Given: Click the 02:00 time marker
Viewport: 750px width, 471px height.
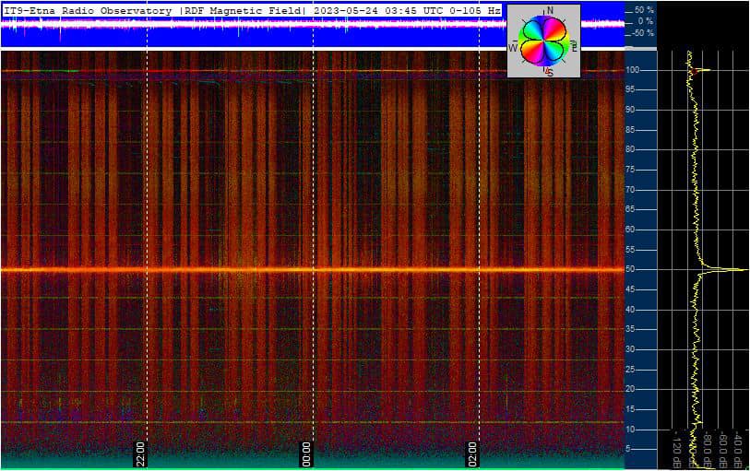Looking at the screenshot, I should 472,453.
